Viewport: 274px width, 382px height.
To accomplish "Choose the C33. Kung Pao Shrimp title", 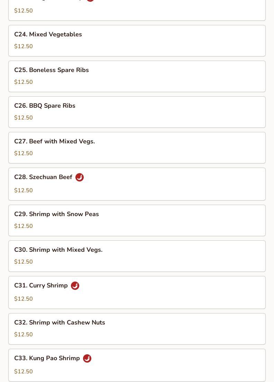I will (x=47, y=358).
